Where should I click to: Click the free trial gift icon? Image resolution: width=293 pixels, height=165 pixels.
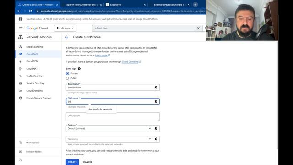point(21,19)
